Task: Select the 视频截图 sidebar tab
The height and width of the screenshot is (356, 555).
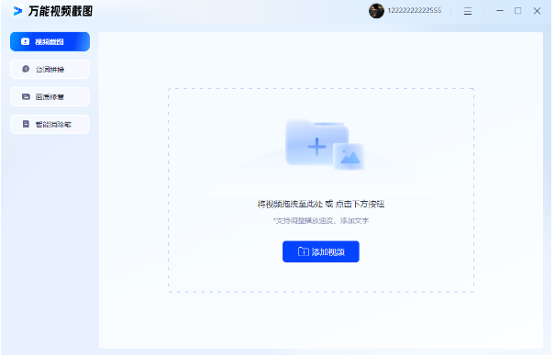Action: [50, 42]
